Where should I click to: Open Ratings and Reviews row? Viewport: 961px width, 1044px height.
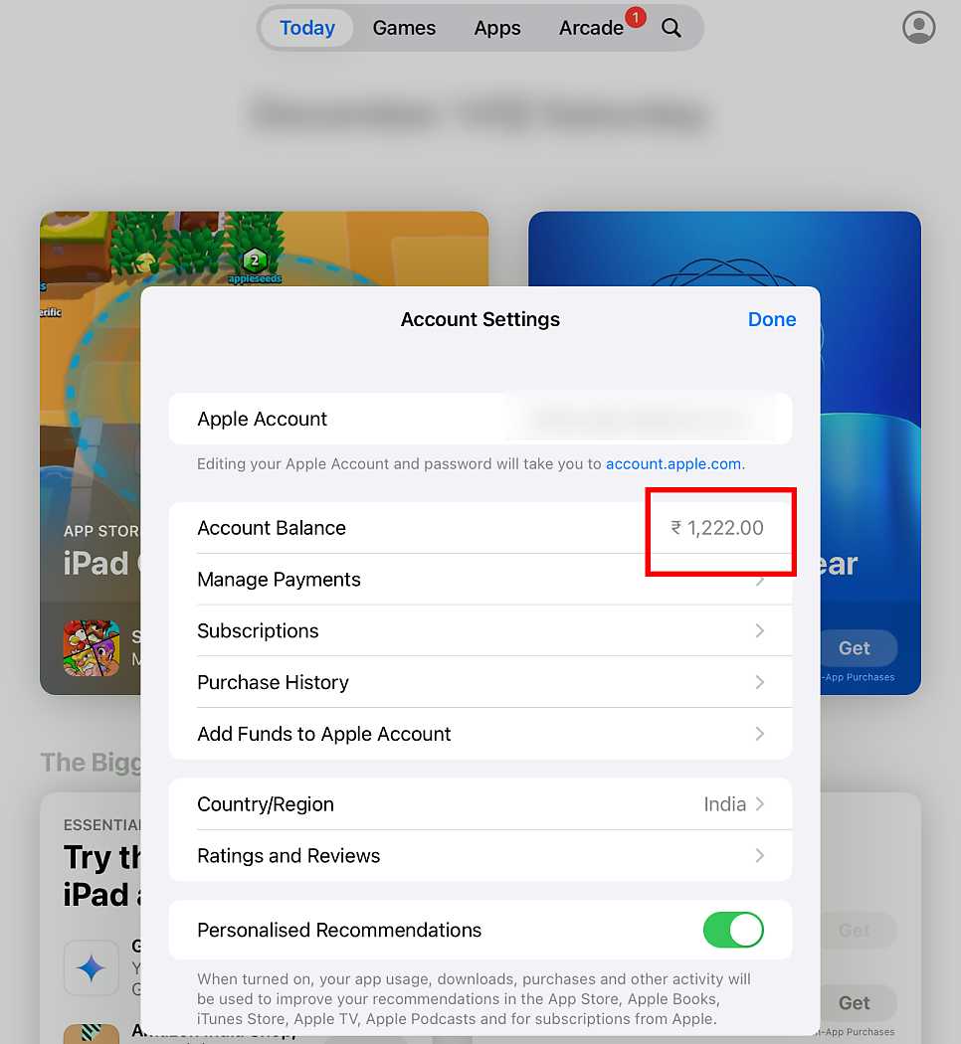point(480,855)
